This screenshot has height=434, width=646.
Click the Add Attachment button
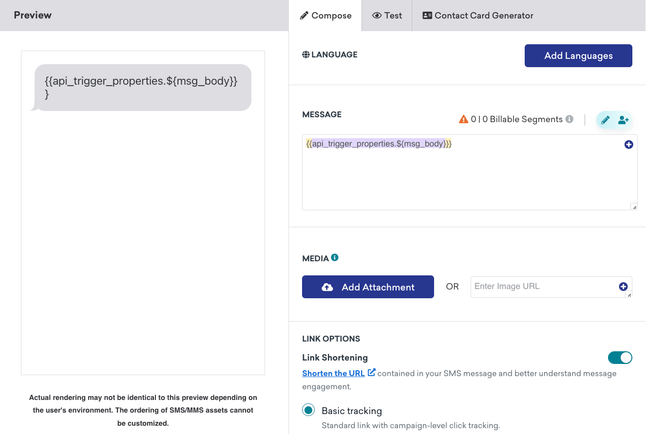pyautogui.click(x=368, y=287)
